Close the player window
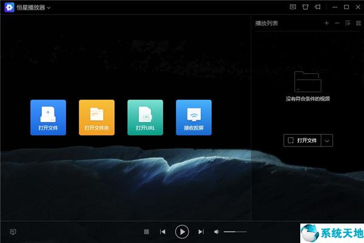 tap(358, 7)
